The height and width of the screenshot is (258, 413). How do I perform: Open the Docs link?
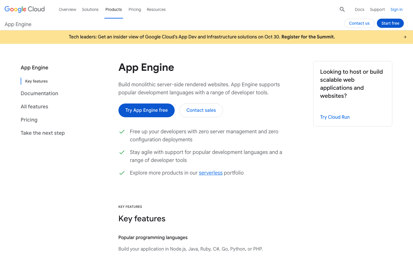359,9
